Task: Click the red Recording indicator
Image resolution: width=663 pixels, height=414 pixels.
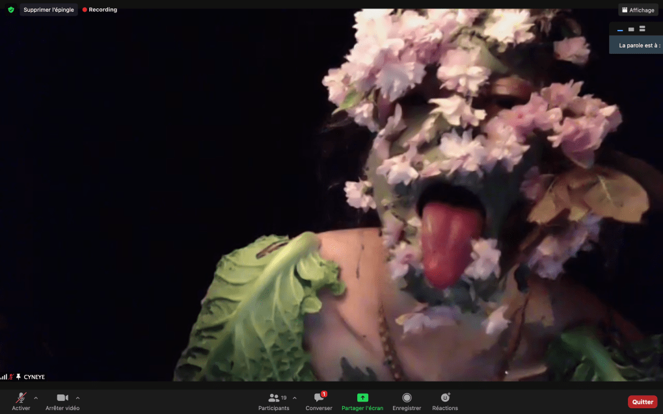Action: click(100, 10)
